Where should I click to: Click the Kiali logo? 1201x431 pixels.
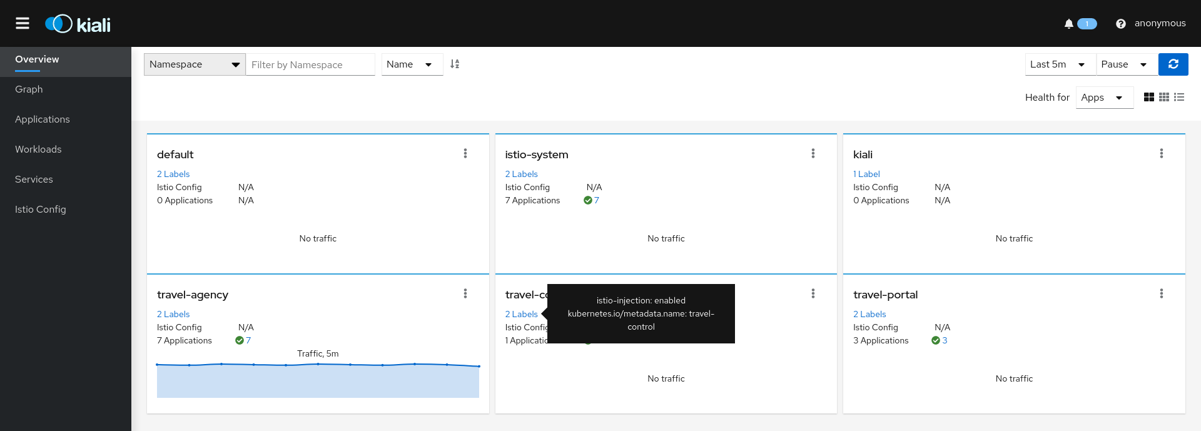pyautogui.click(x=78, y=24)
